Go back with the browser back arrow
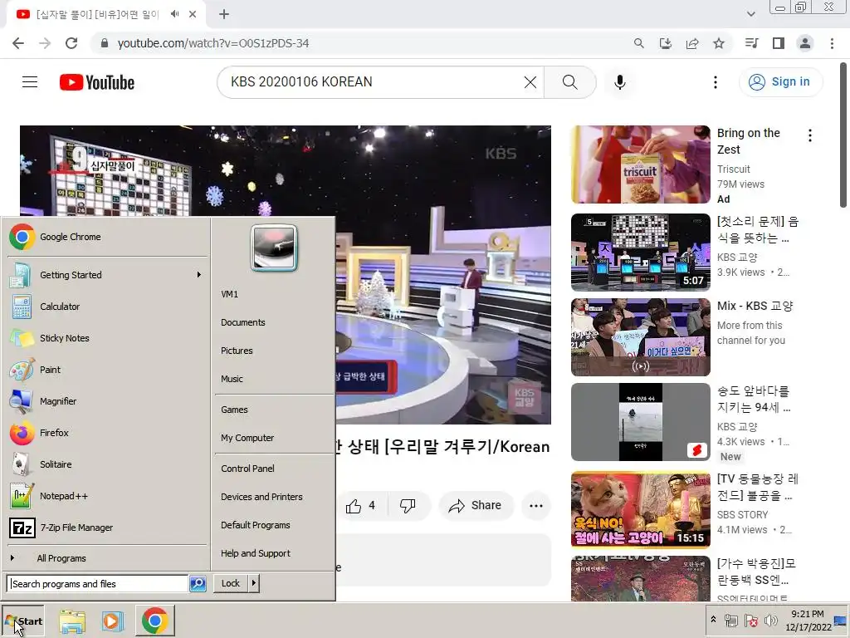Image resolution: width=850 pixels, height=638 pixels. [x=18, y=43]
